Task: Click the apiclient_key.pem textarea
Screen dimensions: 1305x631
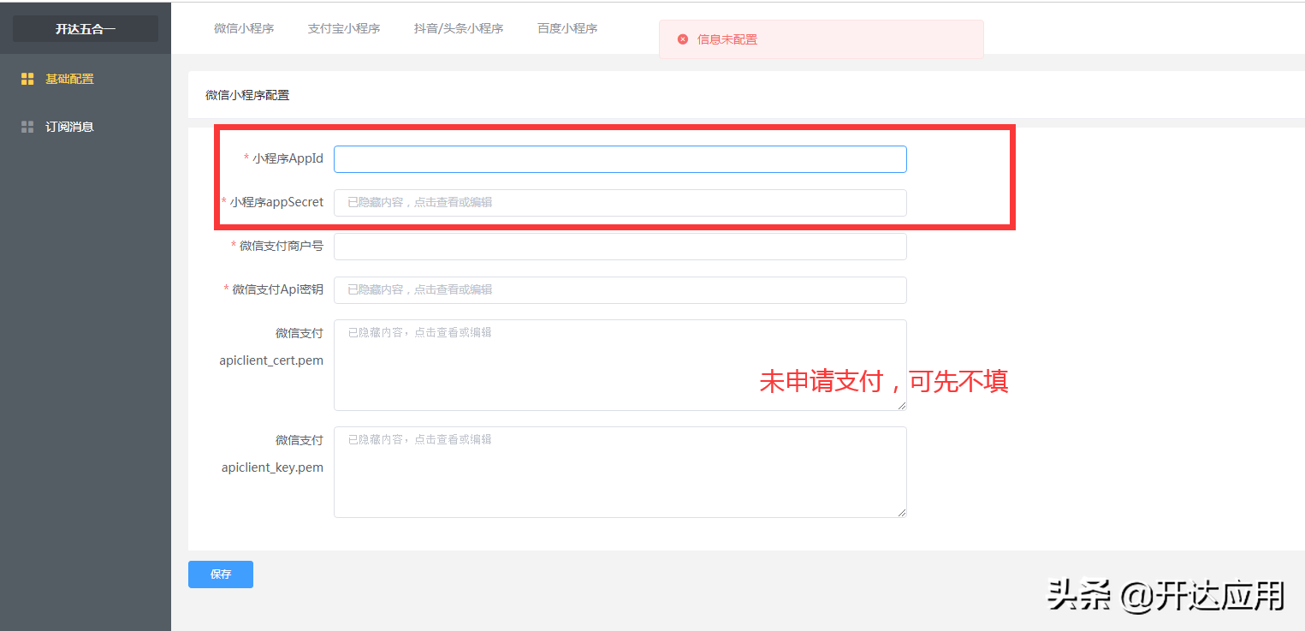Action: click(620, 473)
